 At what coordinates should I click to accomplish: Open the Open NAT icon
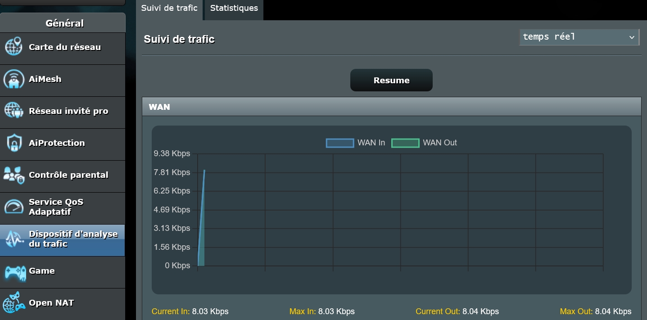click(14, 302)
